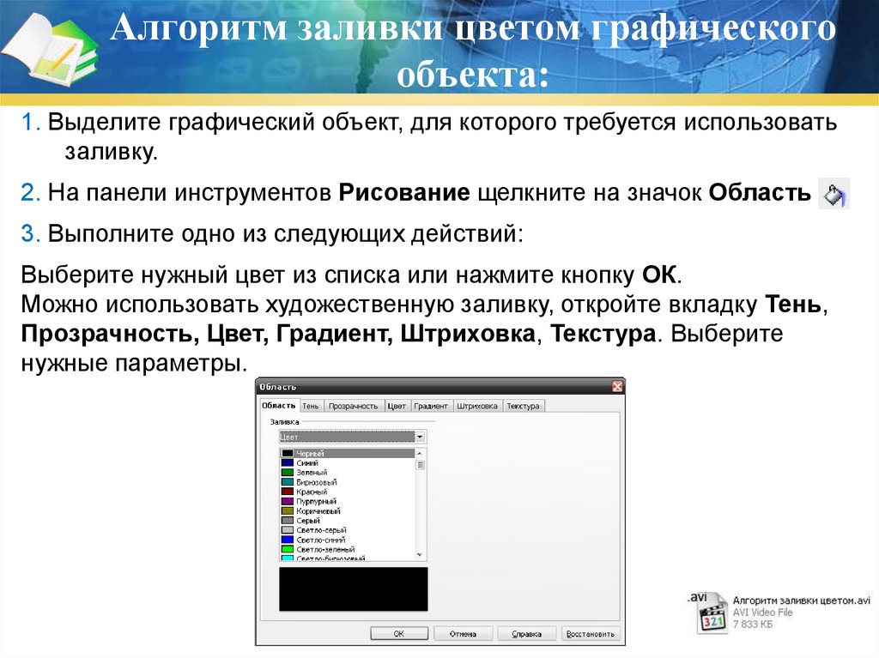Image resolution: width=879 pixels, height=658 pixels.
Task: Click color list scroll up arrow
Action: pyautogui.click(x=421, y=454)
